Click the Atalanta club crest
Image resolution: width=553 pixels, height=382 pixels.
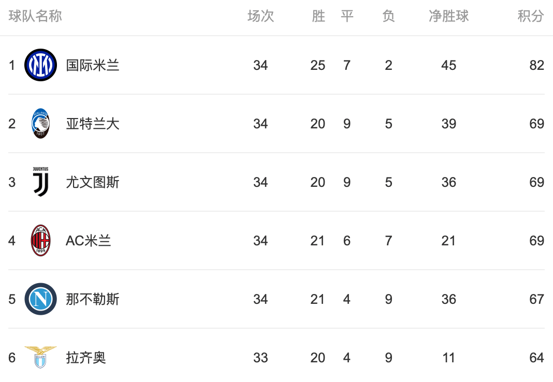[40, 123]
